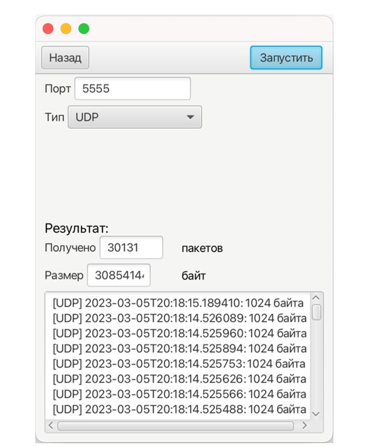The height and width of the screenshot is (446, 367).
Task: Open the Тип UDP dropdown
Action: point(134,117)
